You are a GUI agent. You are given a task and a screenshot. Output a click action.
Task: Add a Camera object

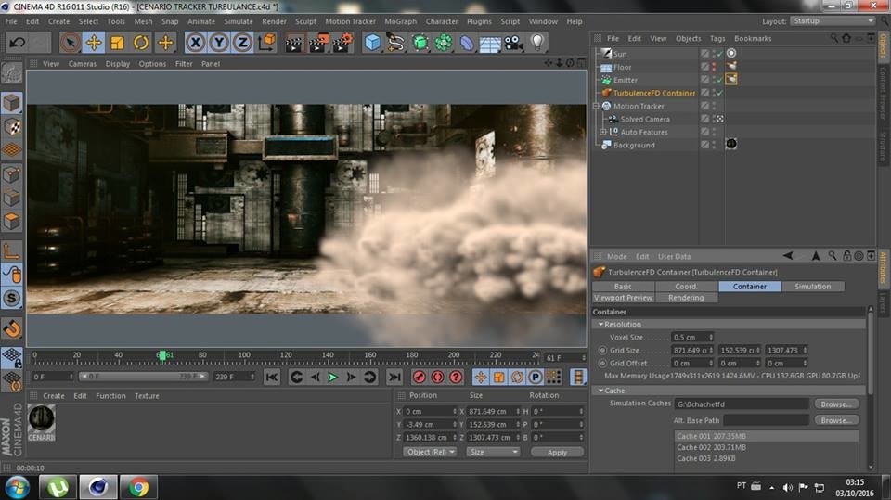pyautogui.click(x=513, y=43)
